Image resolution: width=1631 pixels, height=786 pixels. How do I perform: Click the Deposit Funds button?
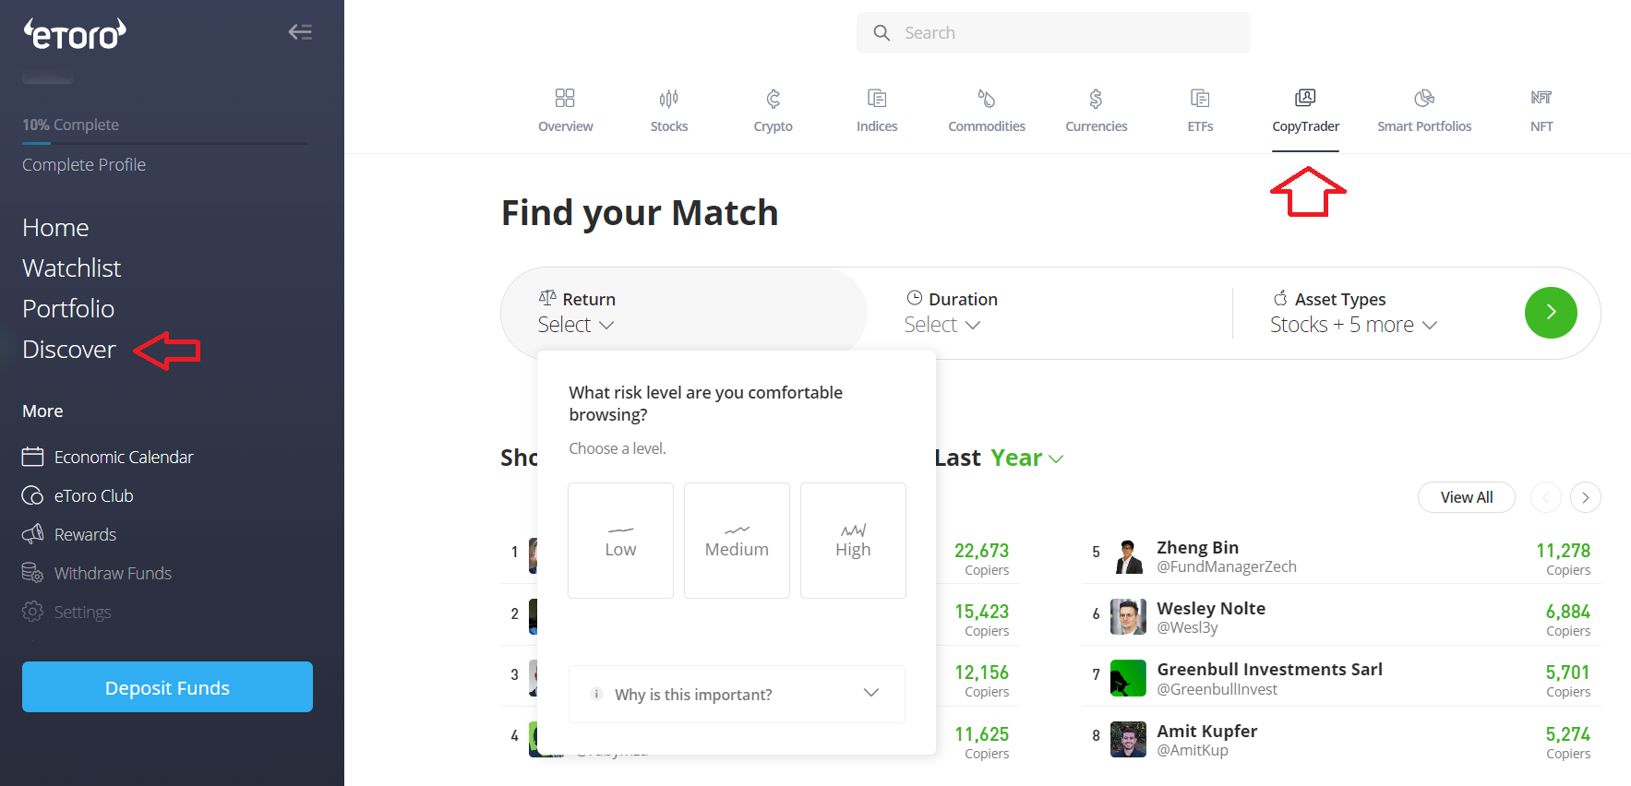tap(167, 687)
